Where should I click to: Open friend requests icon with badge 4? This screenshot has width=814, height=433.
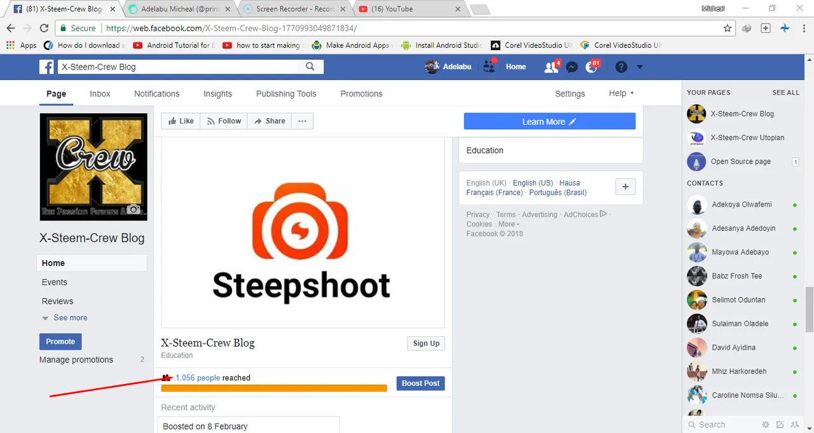(x=551, y=67)
